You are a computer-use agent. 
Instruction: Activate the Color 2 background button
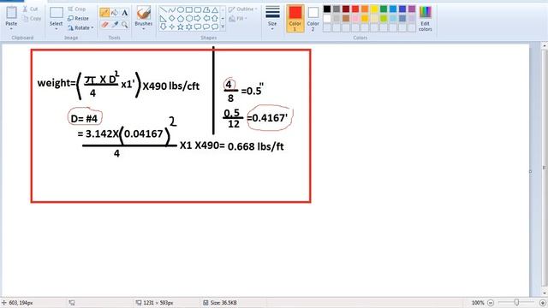tap(313, 19)
